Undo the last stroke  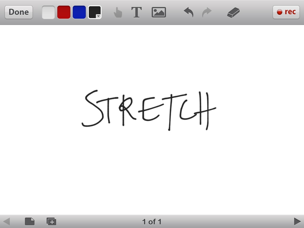189,12
